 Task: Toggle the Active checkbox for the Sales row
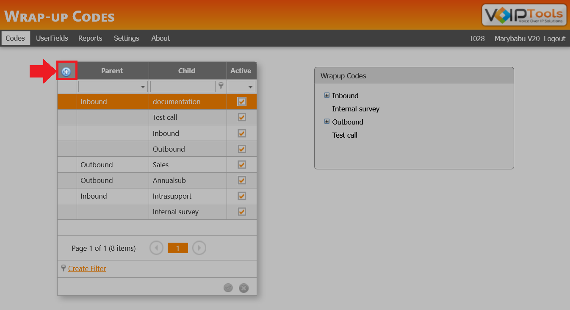click(x=241, y=164)
